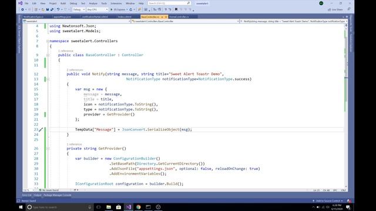This screenshot has width=376, height=211.
Task: Switch to _notificationPartial.cshtml tab
Action: coord(95,17)
